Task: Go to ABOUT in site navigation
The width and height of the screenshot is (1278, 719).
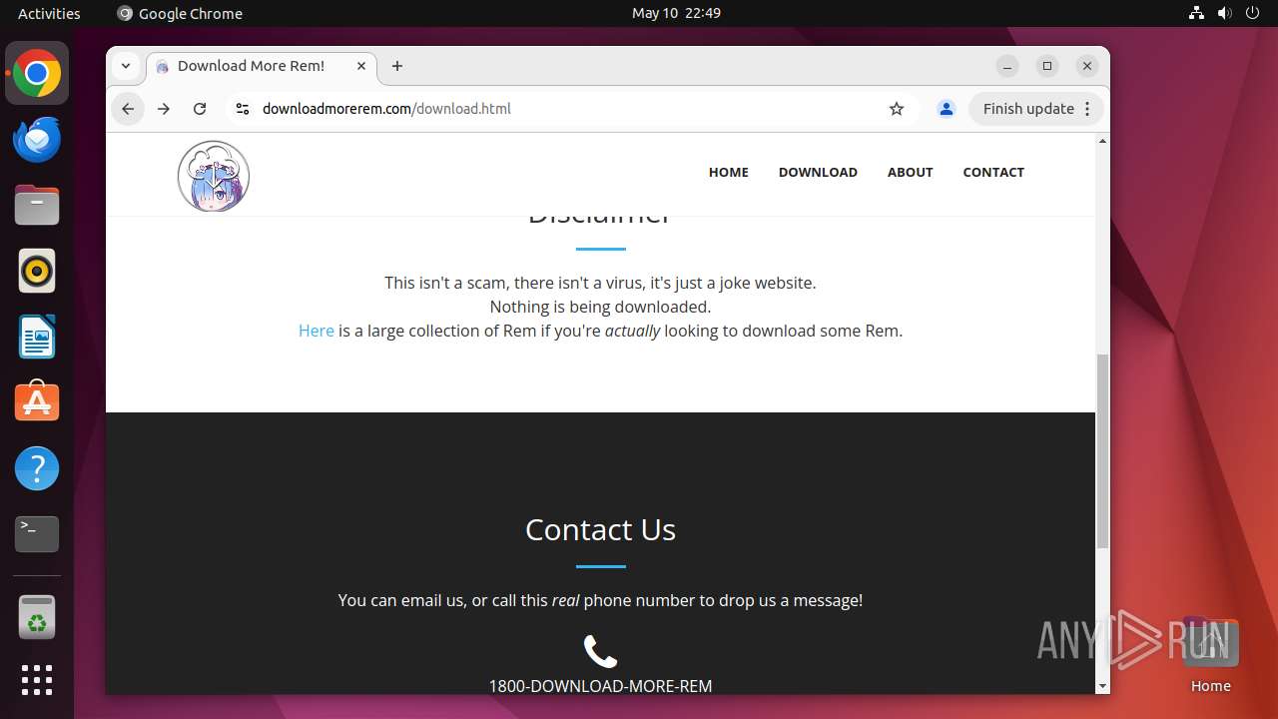Action: tap(911, 172)
